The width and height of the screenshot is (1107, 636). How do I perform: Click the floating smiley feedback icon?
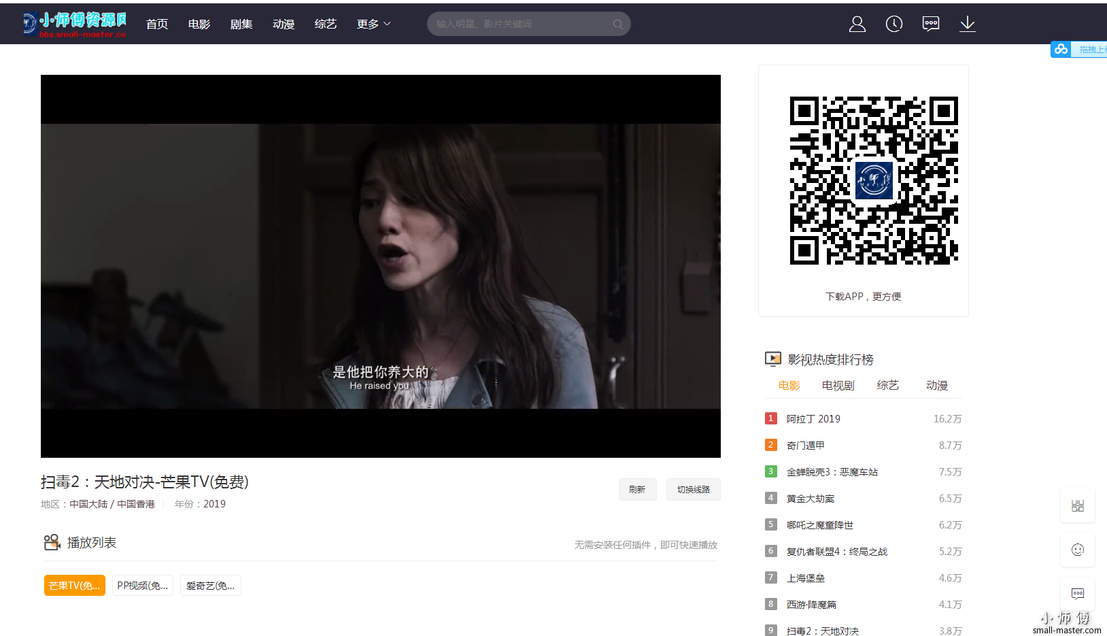click(1078, 550)
